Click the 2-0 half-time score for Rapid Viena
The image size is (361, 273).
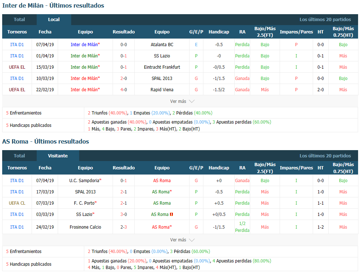click(x=320, y=90)
